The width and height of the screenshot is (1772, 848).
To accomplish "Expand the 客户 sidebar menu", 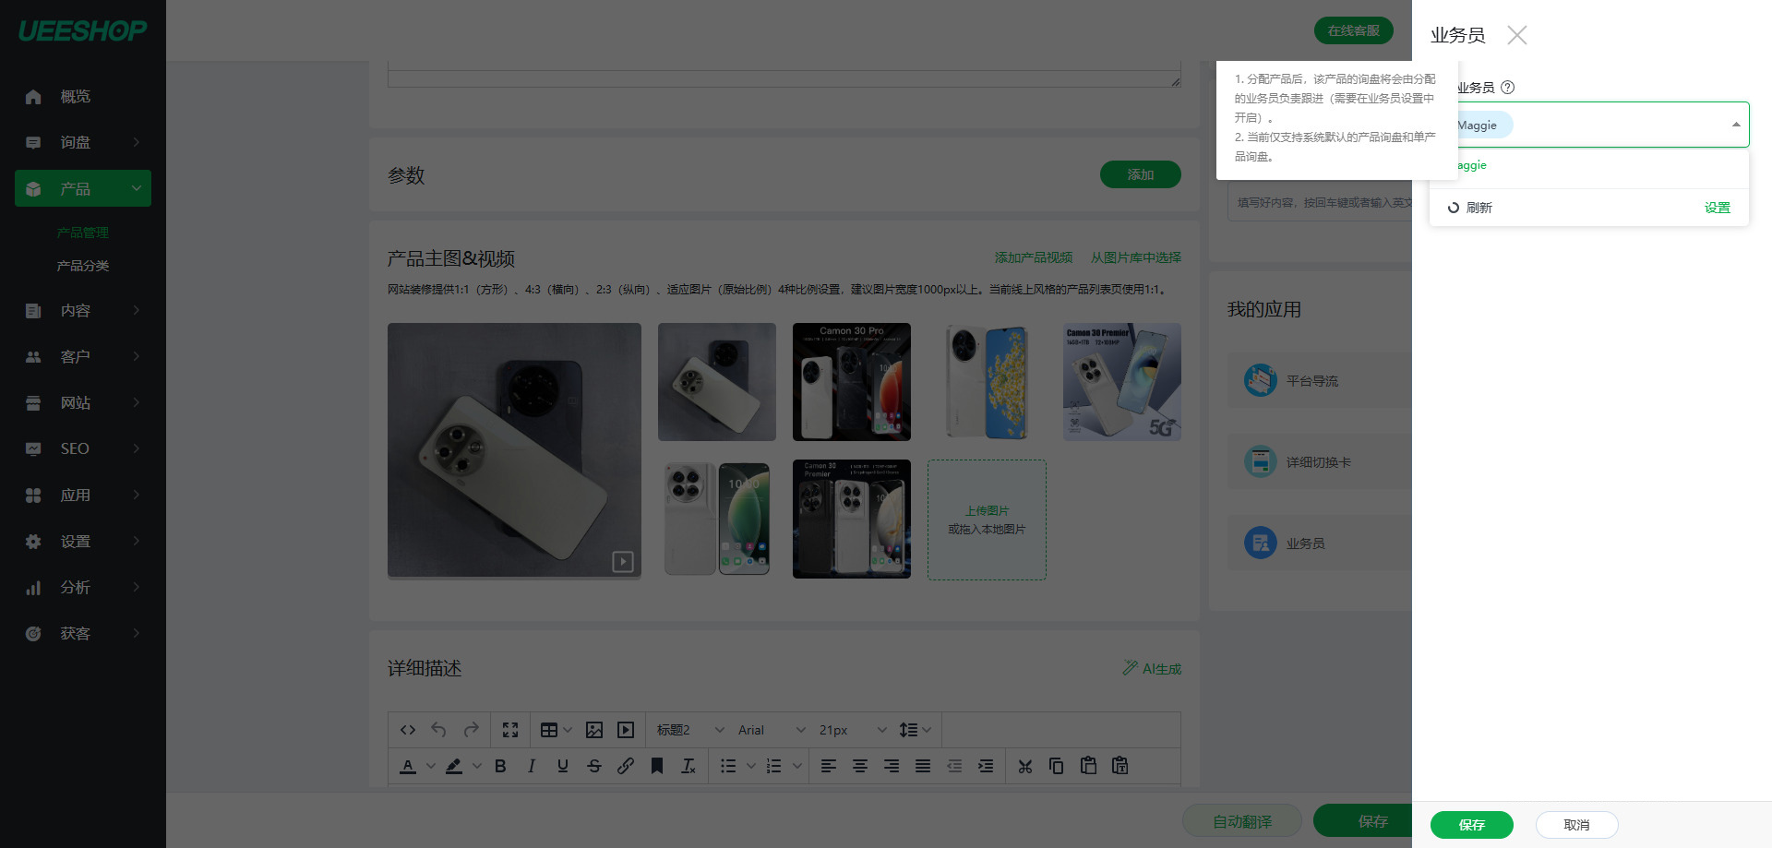I will click(83, 357).
